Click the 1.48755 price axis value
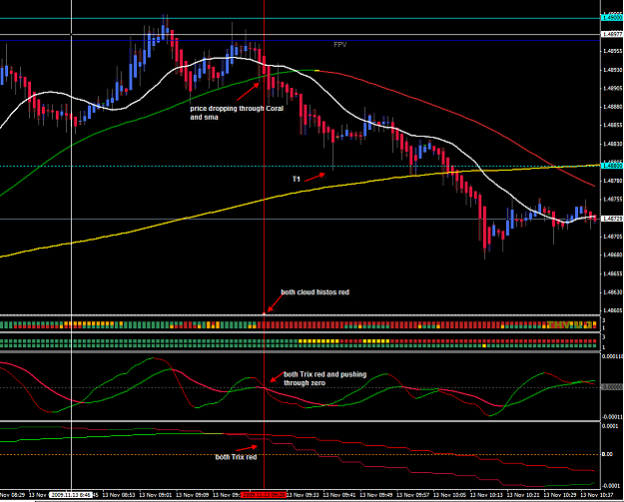The width and height of the screenshot is (624, 502). click(612, 200)
